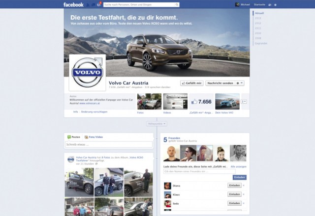Click the friend name invite input field

[x=199, y=171]
